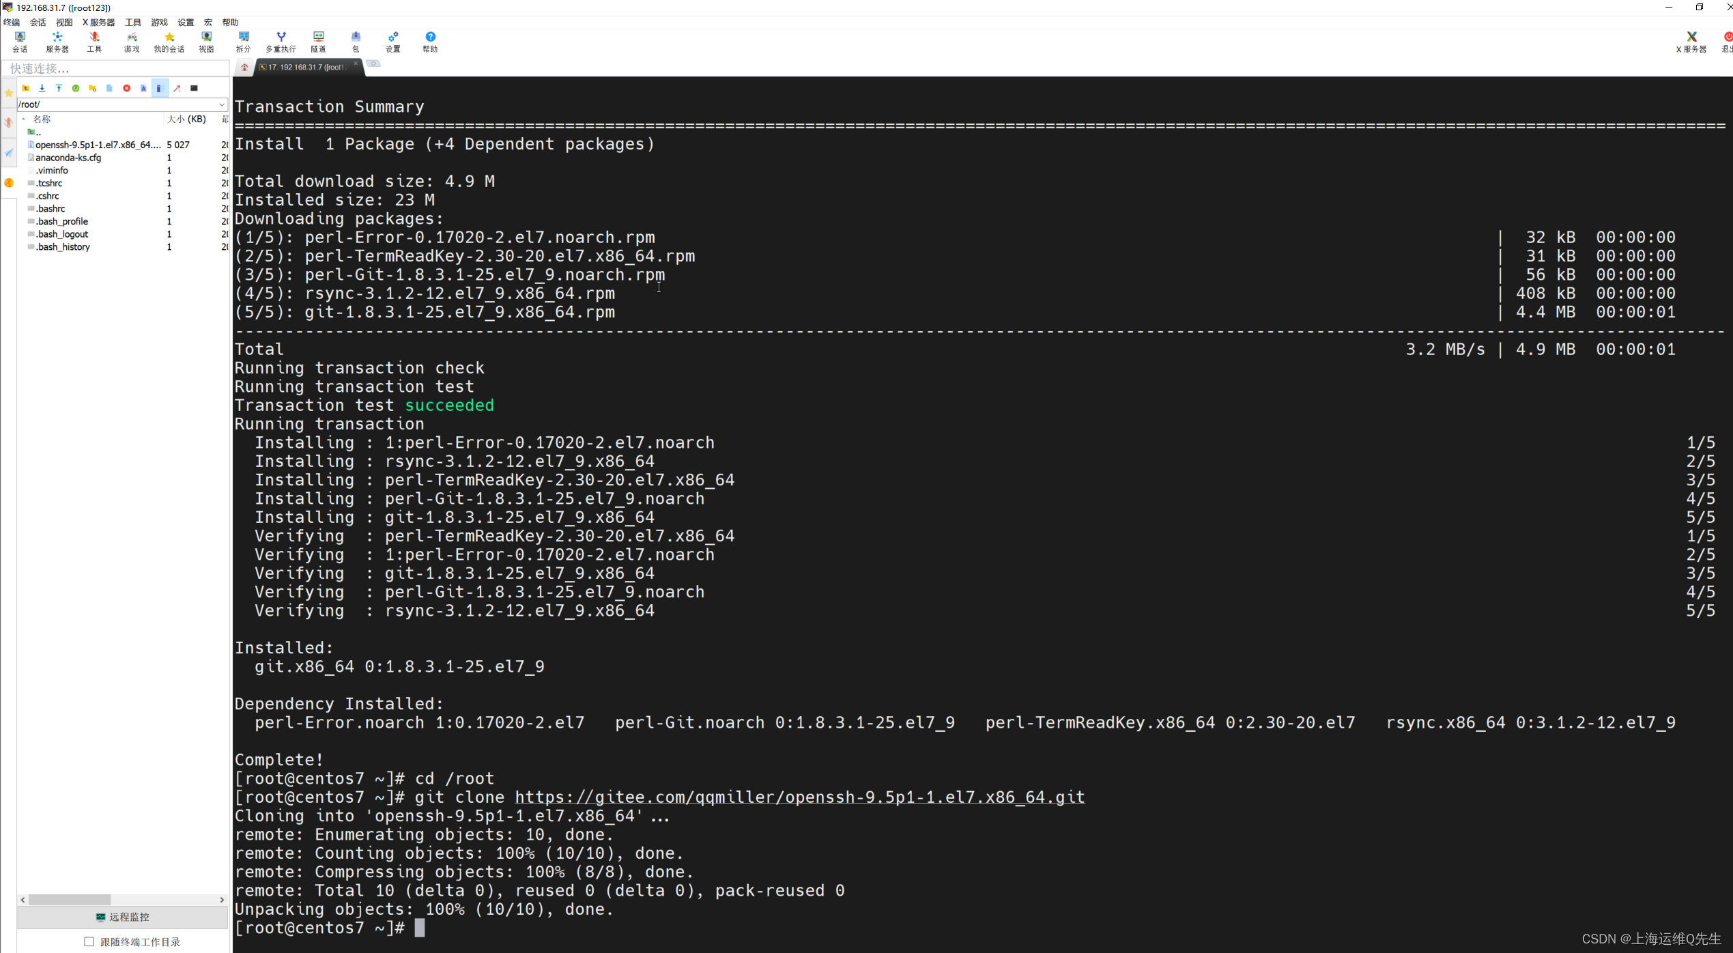Open the 会话 session manager icon
Image resolution: width=1733 pixels, height=953 pixels.
pos(19,41)
